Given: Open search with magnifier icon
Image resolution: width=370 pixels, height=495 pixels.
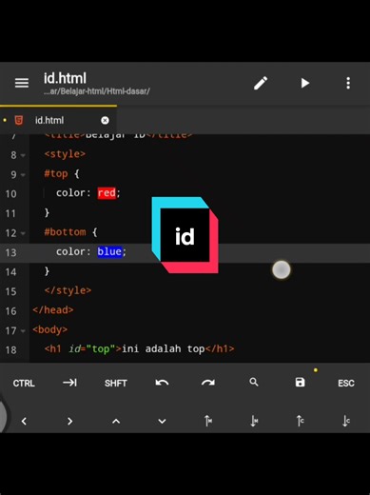Looking at the screenshot, I should pyautogui.click(x=254, y=382).
